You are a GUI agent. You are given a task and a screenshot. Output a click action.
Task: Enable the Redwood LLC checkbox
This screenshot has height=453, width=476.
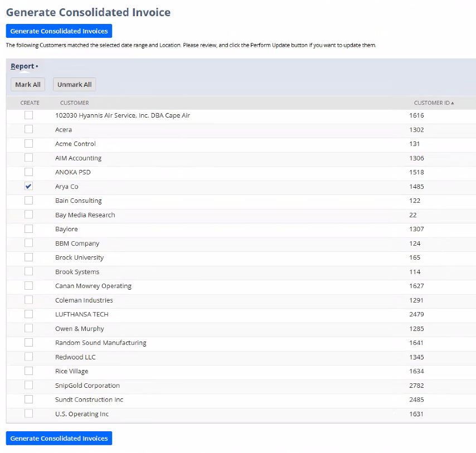tap(28, 357)
